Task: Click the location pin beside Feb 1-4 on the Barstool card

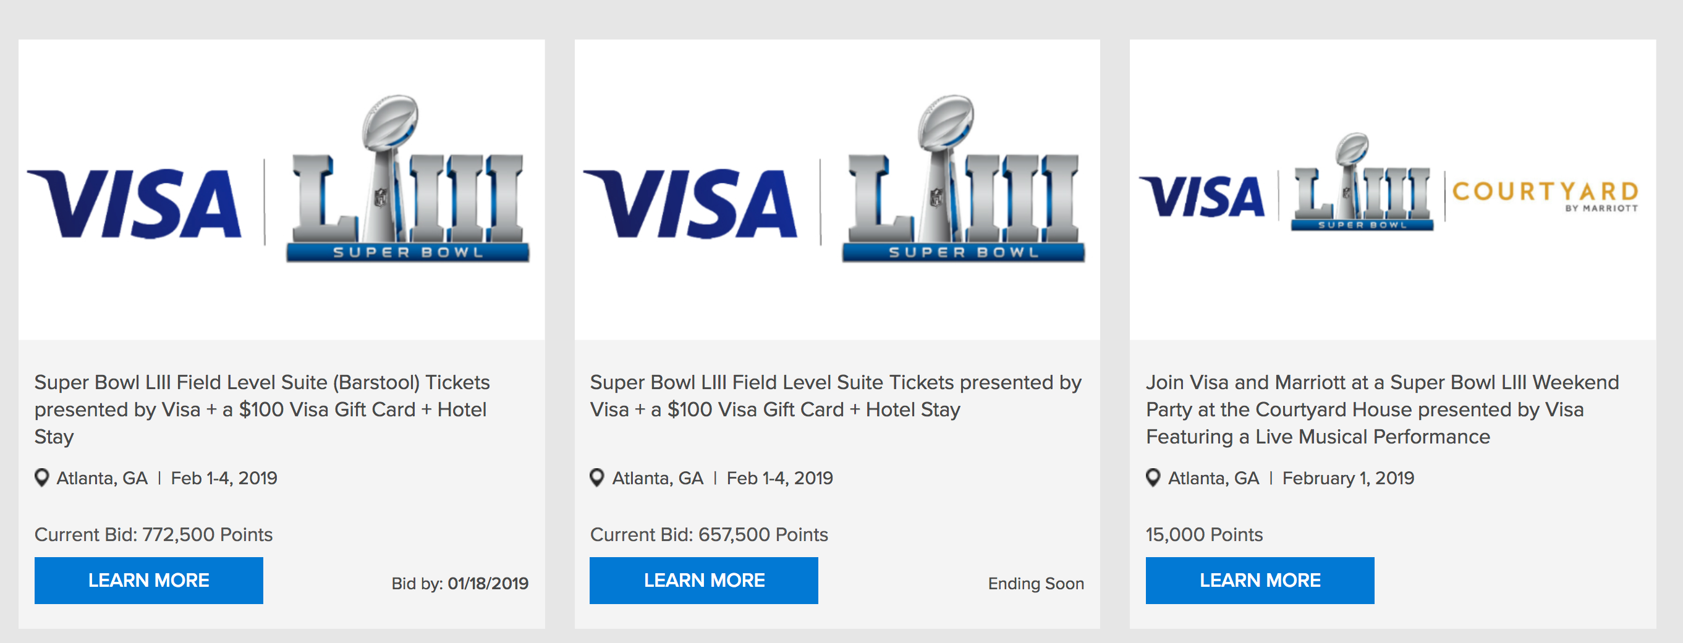Action: (42, 478)
